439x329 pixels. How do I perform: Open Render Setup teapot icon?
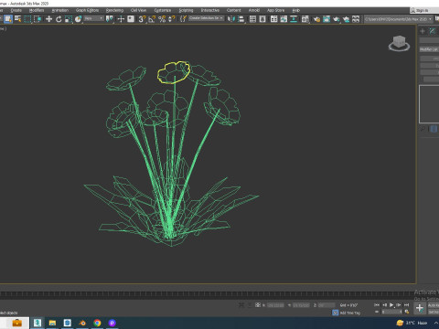click(316, 19)
